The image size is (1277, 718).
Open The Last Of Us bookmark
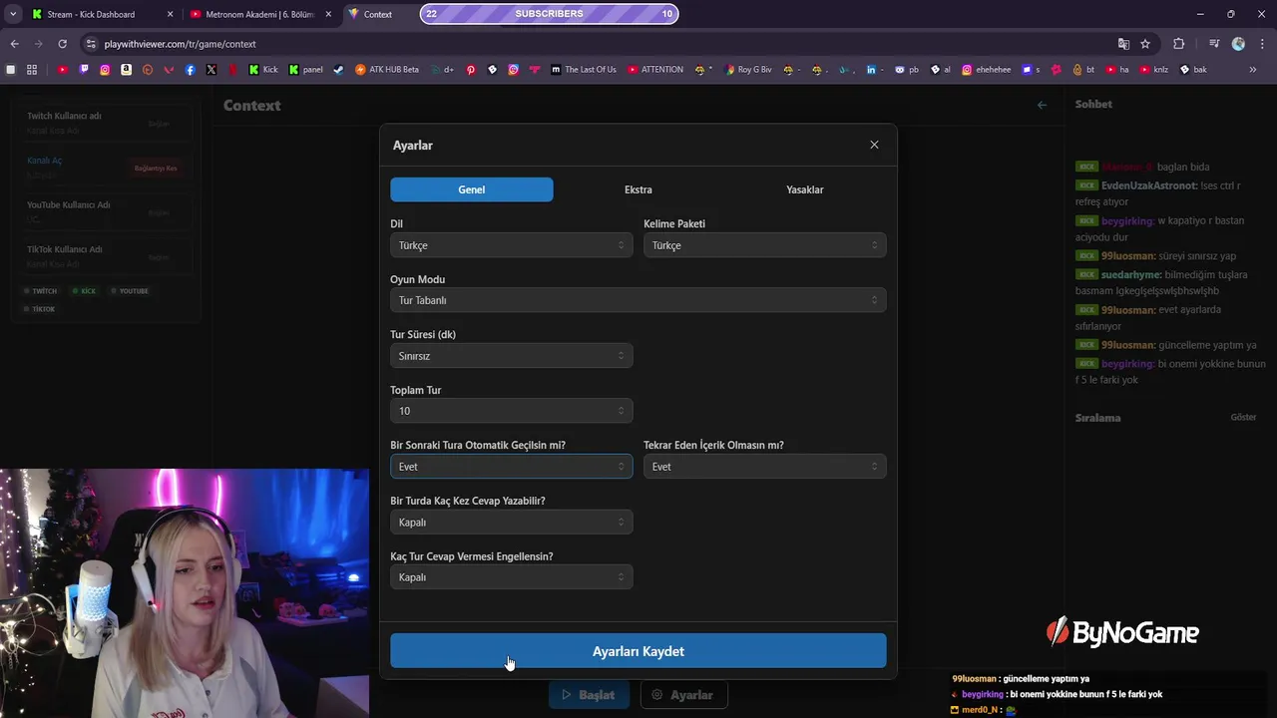[584, 70]
